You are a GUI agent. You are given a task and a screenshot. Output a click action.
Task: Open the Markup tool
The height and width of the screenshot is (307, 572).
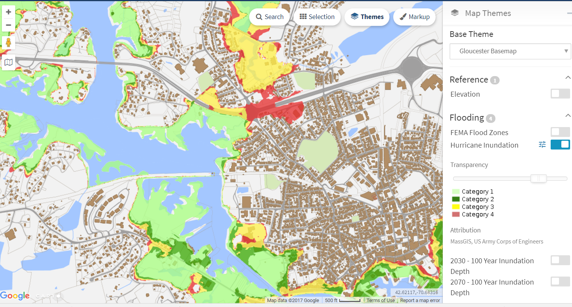(x=414, y=17)
